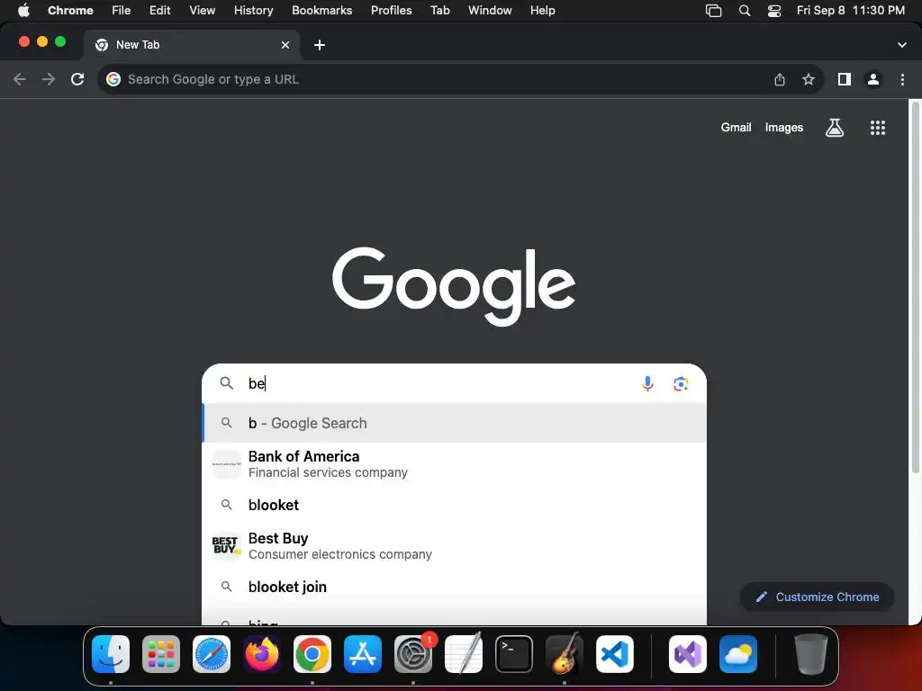922x691 pixels.
Task: Open Google Images link
Action: (x=784, y=128)
